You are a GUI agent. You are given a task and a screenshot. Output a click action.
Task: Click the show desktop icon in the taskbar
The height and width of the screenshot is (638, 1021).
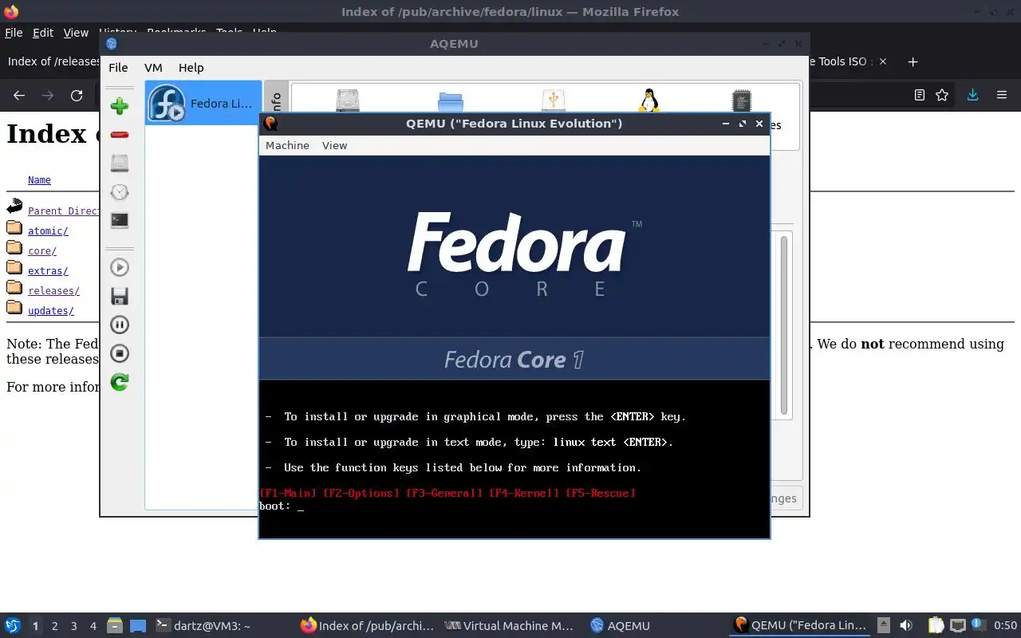[138, 626]
